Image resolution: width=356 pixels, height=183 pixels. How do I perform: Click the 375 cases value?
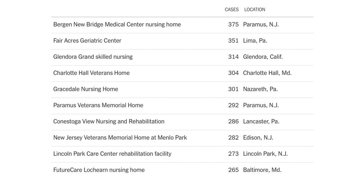coord(233,25)
